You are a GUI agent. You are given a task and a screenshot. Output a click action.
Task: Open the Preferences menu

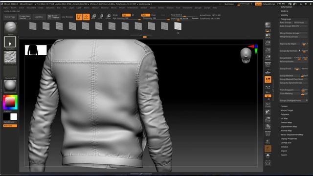133,8
